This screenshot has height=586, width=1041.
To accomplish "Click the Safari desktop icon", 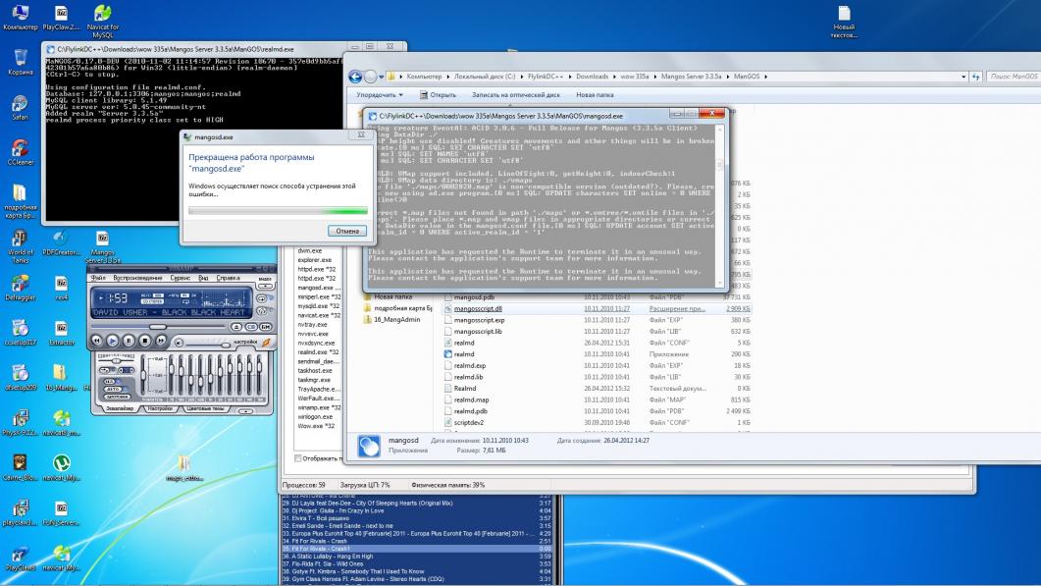I will tap(19, 105).
